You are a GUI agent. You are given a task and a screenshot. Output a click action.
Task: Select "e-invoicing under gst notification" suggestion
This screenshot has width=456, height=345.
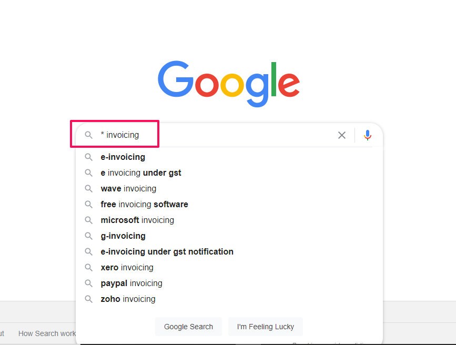coord(167,252)
